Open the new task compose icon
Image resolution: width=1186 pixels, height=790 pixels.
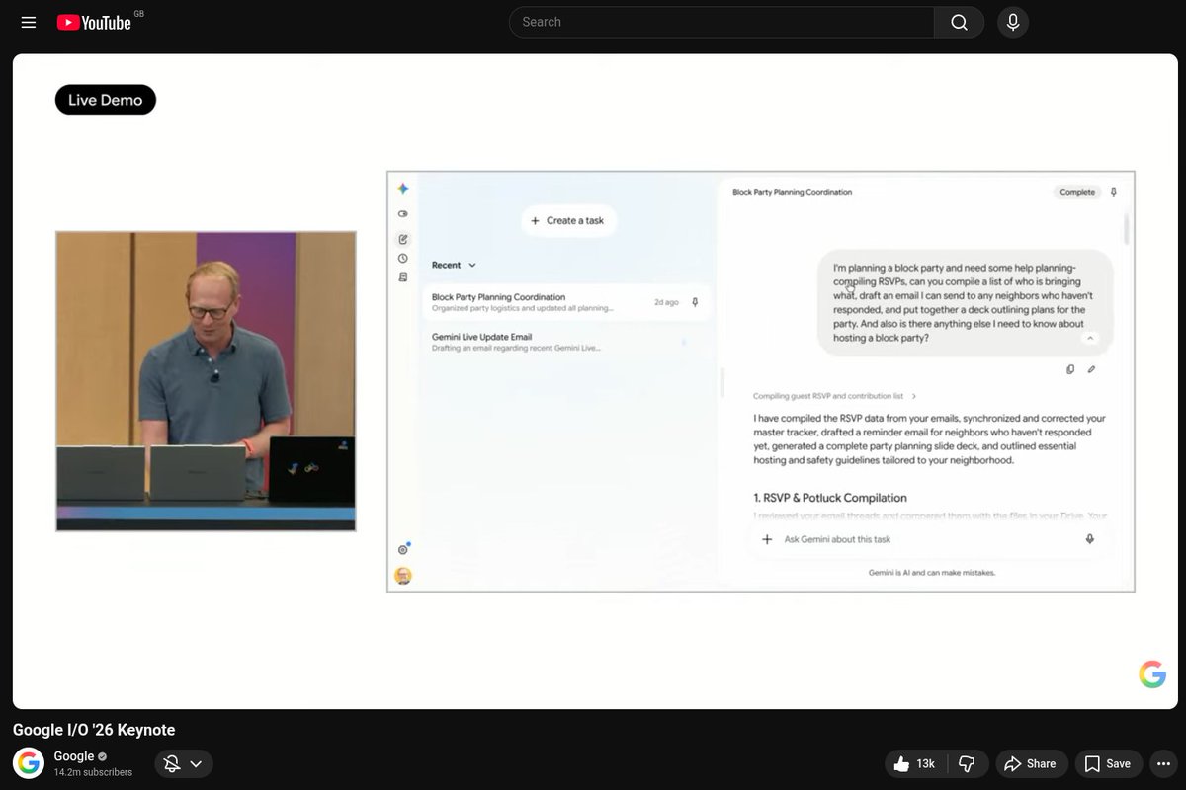pyautogui.click(x=403, y=239)
